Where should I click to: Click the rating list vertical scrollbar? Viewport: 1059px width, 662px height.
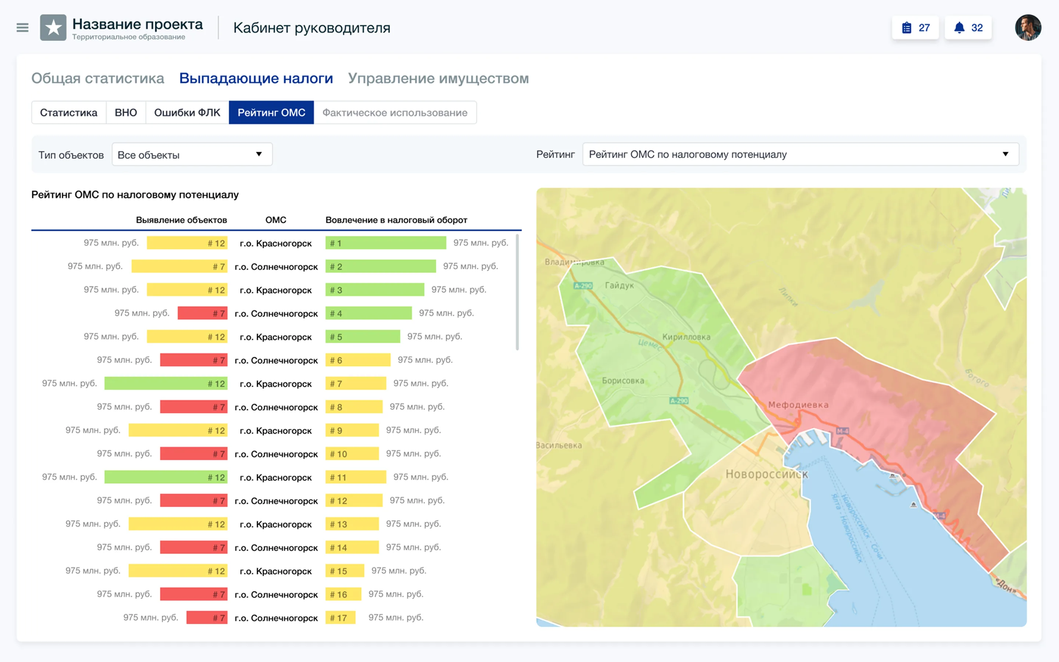[517, 292]
